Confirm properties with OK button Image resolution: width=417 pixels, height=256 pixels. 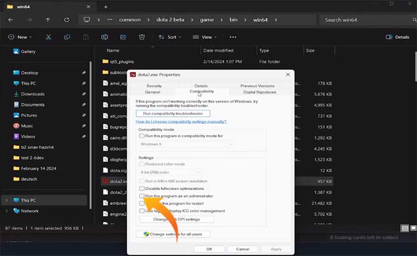point(209,249)
